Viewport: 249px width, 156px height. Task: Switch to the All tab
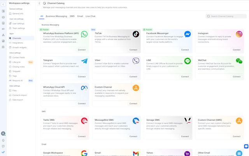coord(42,16)
